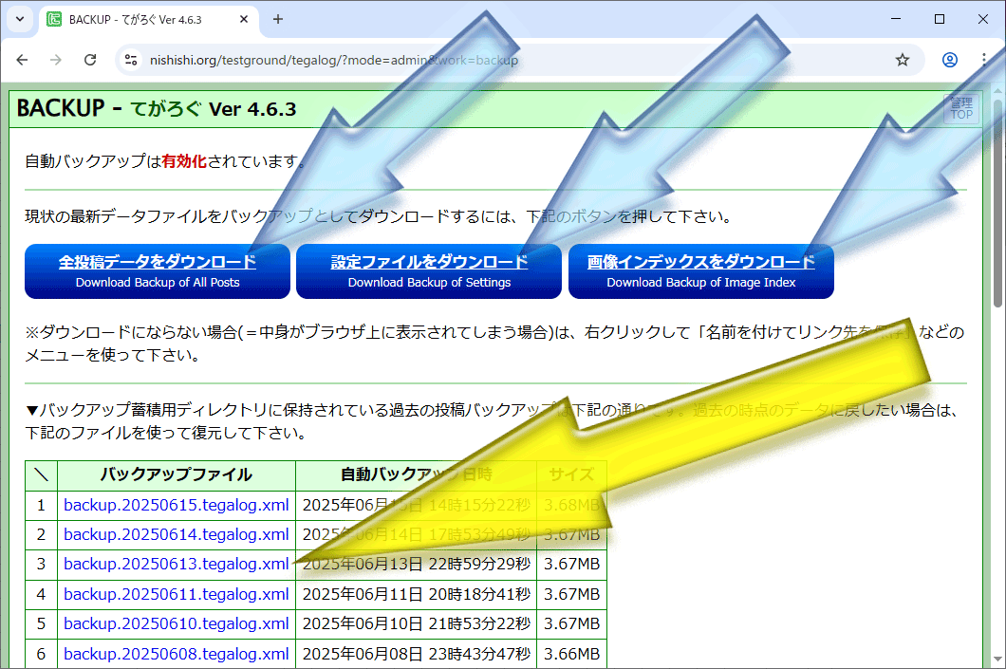This screenshot has height=669, width=1006.
Task: Reload the page
Action: pyautogui.click(x=90, y=60)
